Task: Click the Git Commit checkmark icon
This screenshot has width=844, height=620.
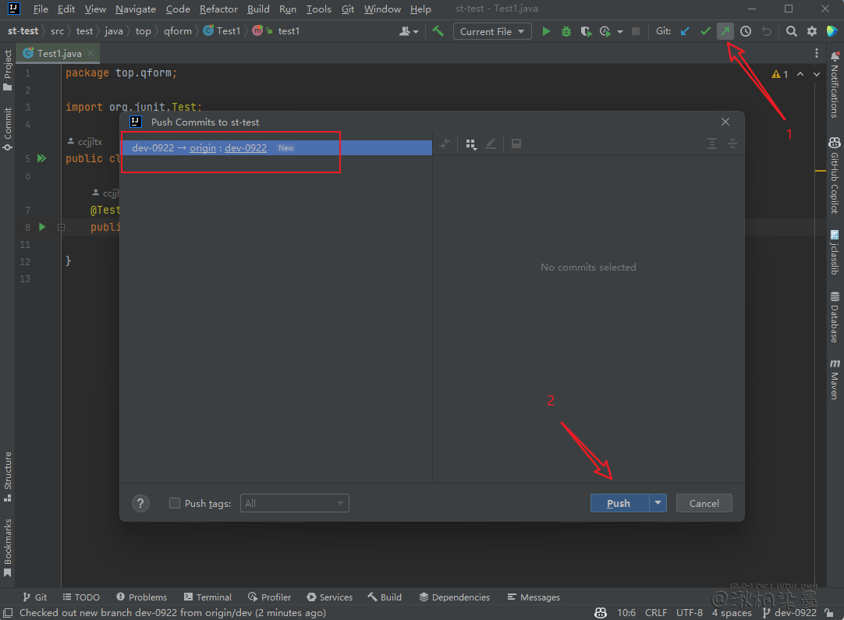Action: point(705,31)
